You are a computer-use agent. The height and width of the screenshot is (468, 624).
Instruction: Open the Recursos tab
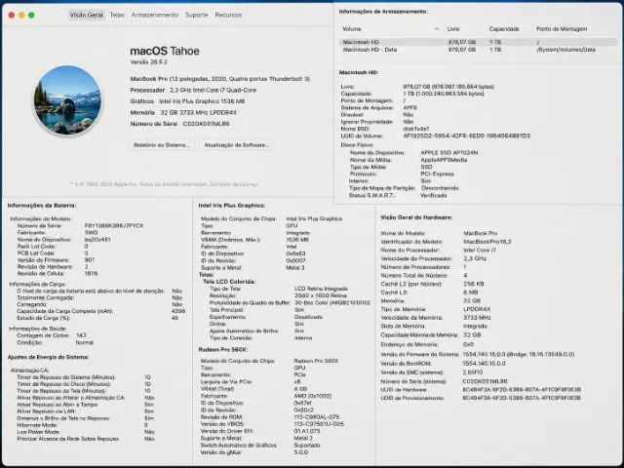(228, 15)
